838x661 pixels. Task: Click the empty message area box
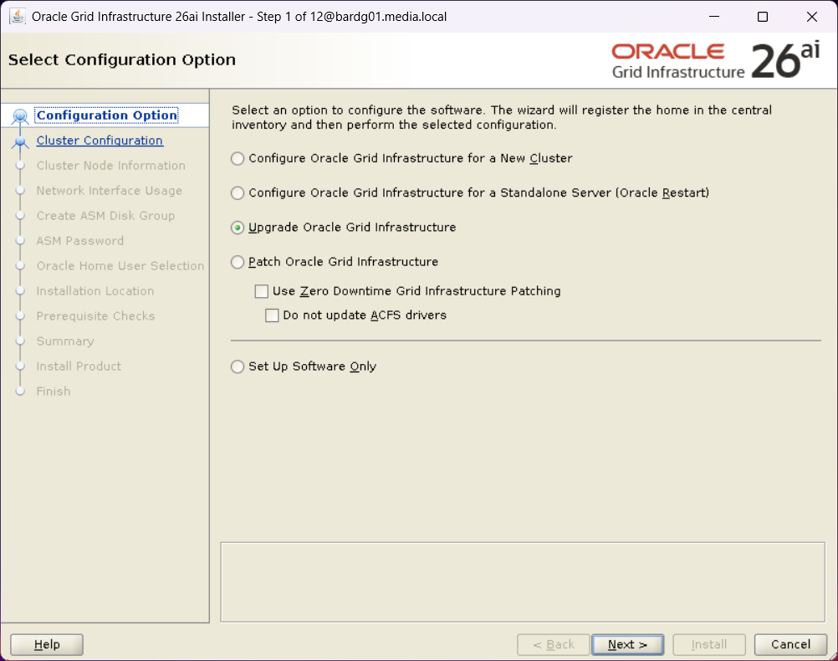click(x=523, y=582)
